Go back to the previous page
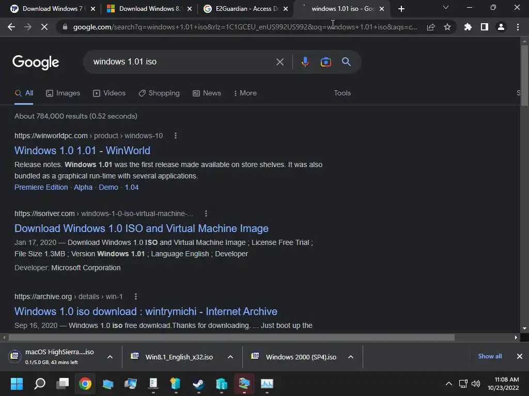 (11, 27)
